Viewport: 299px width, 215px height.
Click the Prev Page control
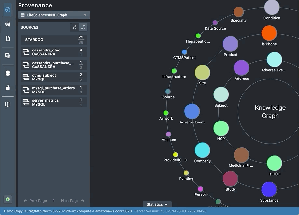pos(35,201)
